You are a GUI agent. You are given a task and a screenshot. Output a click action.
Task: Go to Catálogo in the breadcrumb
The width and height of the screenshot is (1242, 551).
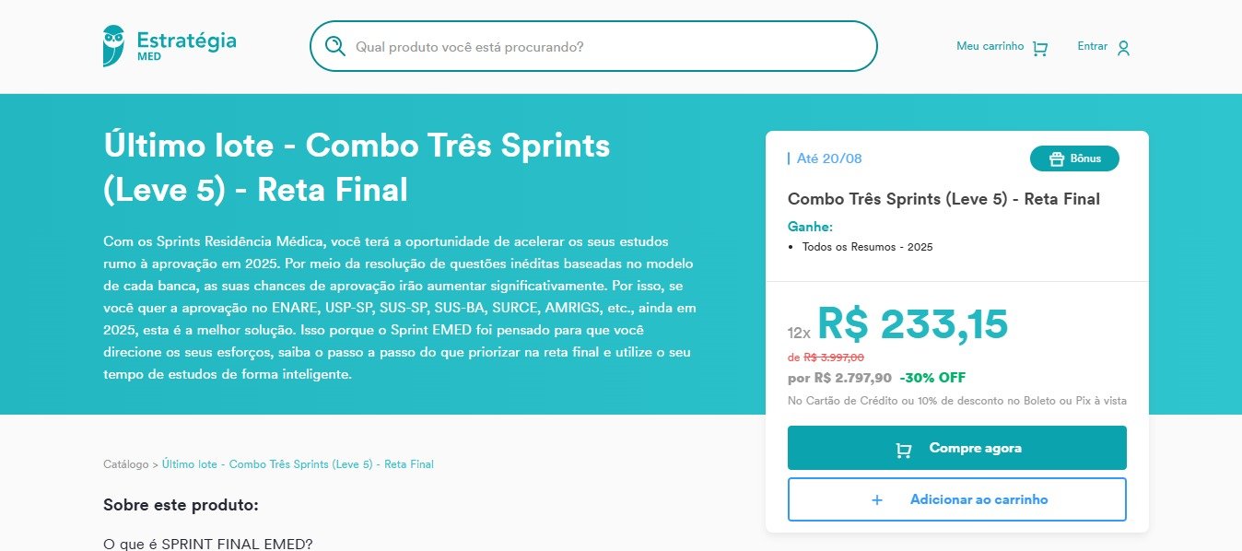point(125,464)
